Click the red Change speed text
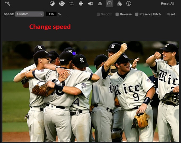This screenshot has height=143, width=181. (x=50, y=27)
